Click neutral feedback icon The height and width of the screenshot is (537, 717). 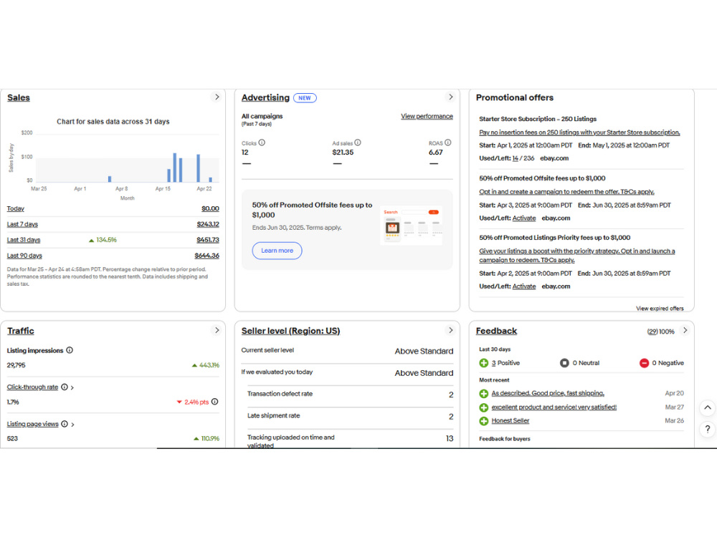point(564,363)
